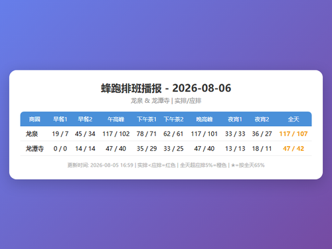
Task: Click the '0 / 0' cell
Action: [x=60, y=149]
